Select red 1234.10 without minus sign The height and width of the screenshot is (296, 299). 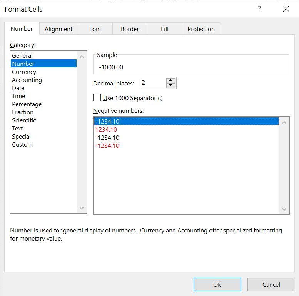click(106, 130)
